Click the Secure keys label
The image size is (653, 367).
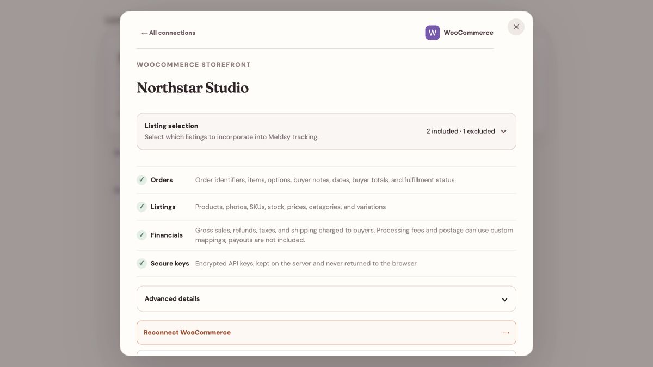pyautogui.click(x=170, y=264)
